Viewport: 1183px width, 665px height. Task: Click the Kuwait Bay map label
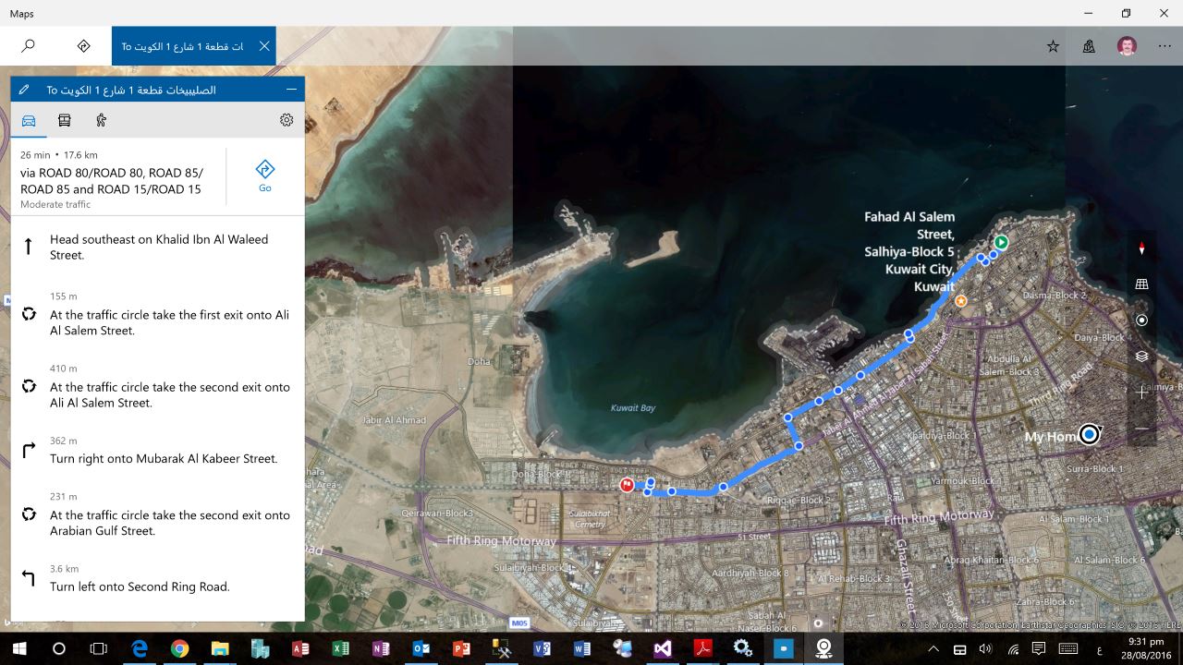pyautogui.click(x=633, y=407)
